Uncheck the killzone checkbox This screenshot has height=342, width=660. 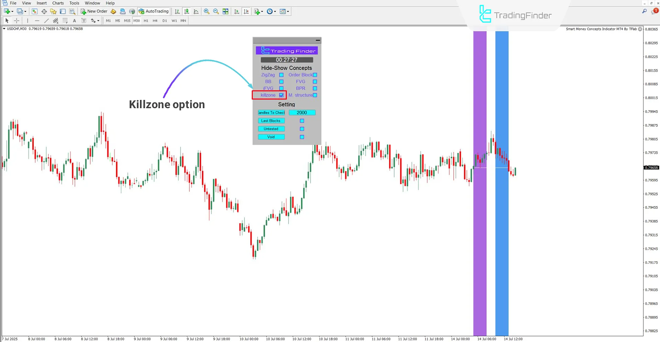(282, 95)
